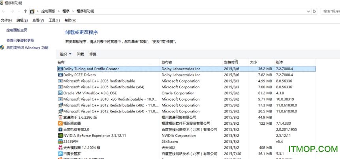Click 控制面板 in the breadcrumb path
The height and width of the screenshot is (159, 340).
point(48,11)
